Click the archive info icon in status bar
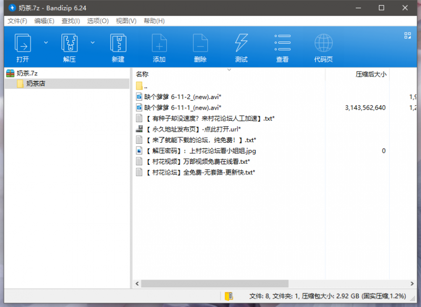421x307 pixels. (x=228, y=296)
